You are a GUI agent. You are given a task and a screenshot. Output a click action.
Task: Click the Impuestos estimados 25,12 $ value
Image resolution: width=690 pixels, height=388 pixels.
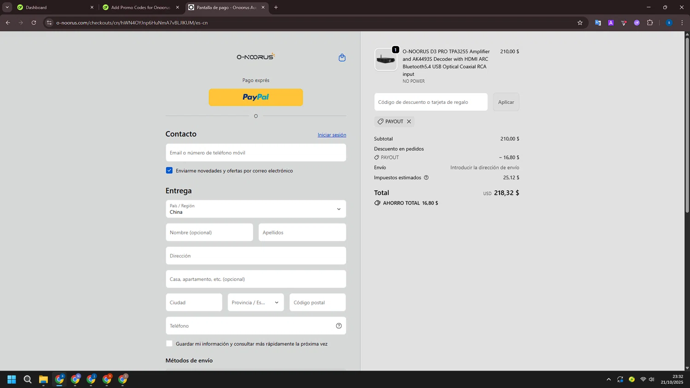point(511,177)
